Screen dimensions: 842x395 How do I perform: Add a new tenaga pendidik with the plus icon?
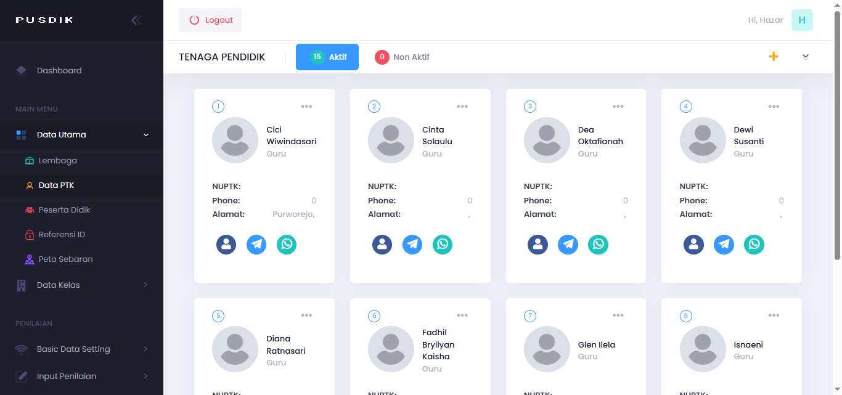tap(774, 57)
